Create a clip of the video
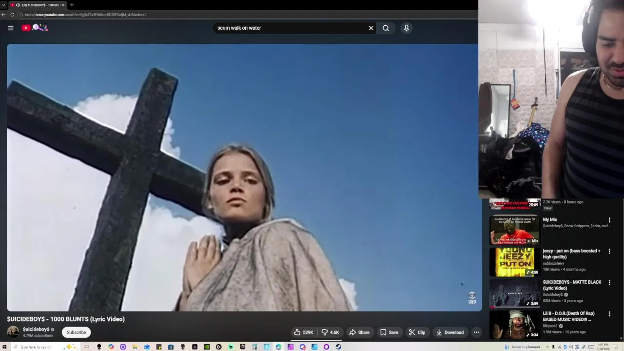The height and width of the screenshot is (351, 624). click(x=417, y=332)
